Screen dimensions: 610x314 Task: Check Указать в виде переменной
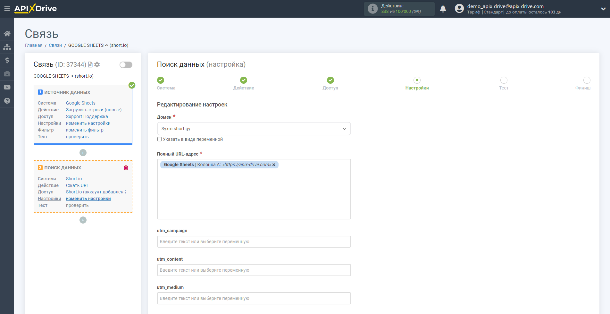click(159, 139)
